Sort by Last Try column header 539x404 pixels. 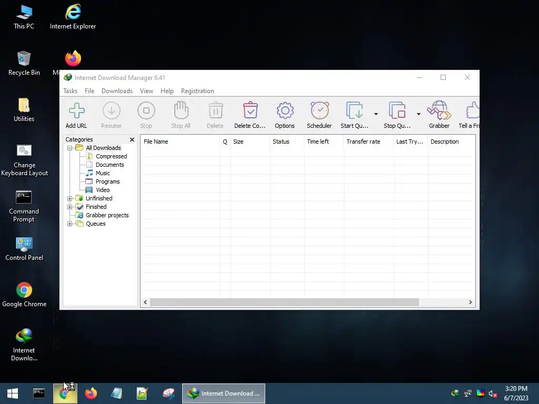coord(411,142)
